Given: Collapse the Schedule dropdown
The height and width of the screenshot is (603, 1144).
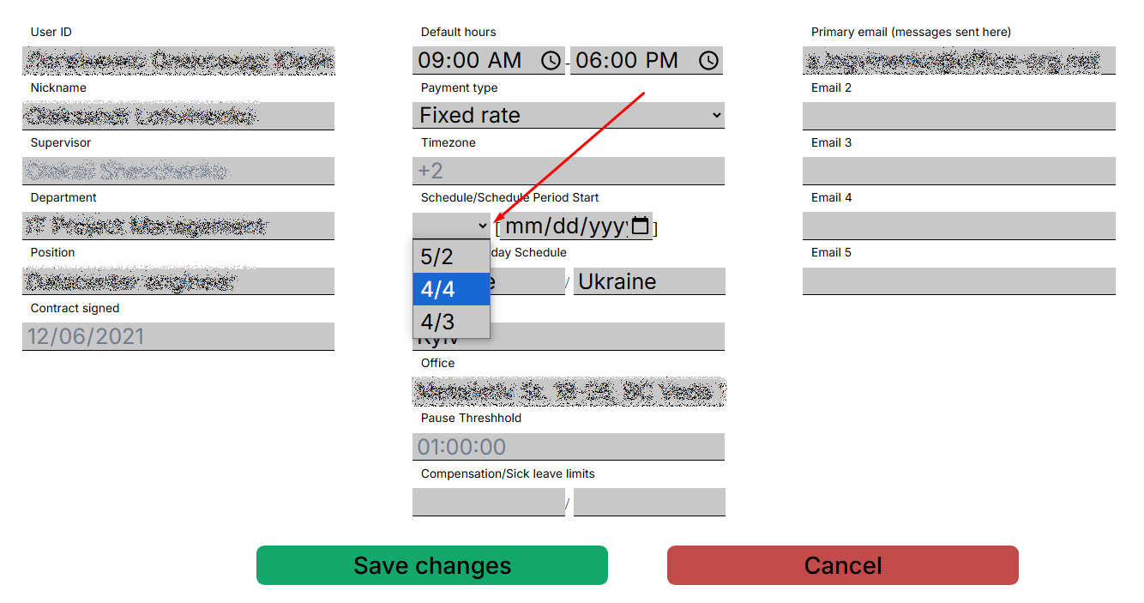Looking at the screenshot, I should pyautogui.click(x=451, y=226).
